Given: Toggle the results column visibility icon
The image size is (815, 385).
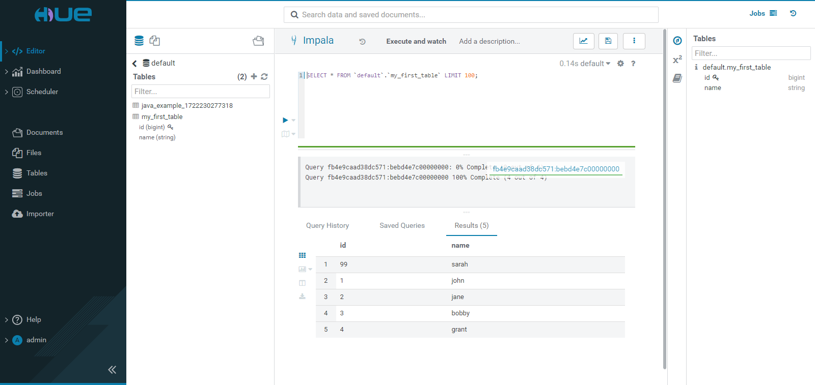Looking at the screenshot, I should coord(302,283).
